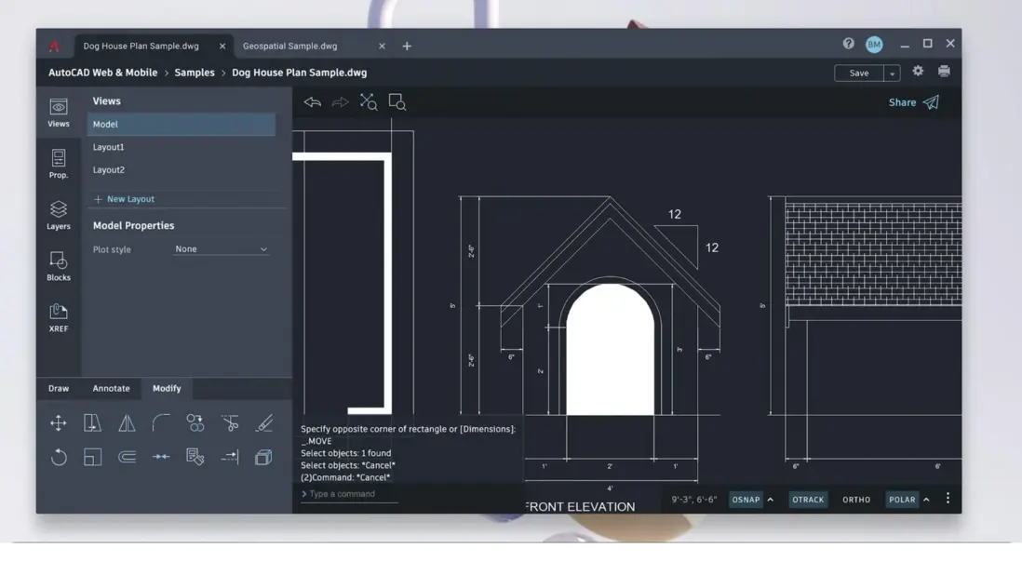
Task: Select the Rotate tool icon
Action: (59, 457)
